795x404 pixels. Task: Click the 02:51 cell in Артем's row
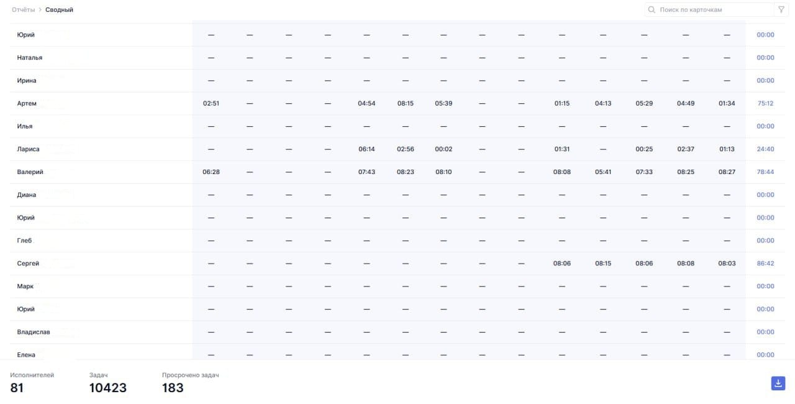211,104
